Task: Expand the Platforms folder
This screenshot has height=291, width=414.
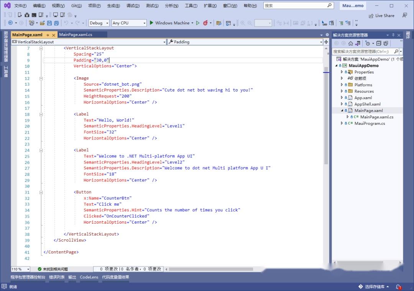Action: click(342, 85)
